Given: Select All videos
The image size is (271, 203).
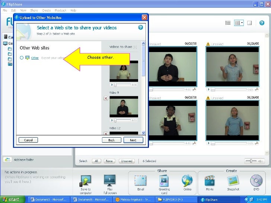Looking at the screenshot, I should click(96, 161).
